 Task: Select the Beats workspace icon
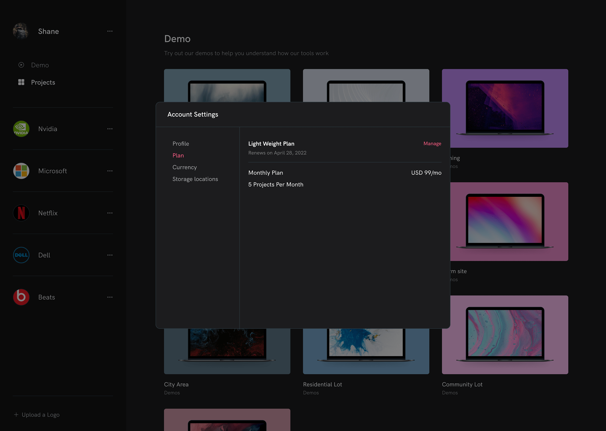[21, 297]
